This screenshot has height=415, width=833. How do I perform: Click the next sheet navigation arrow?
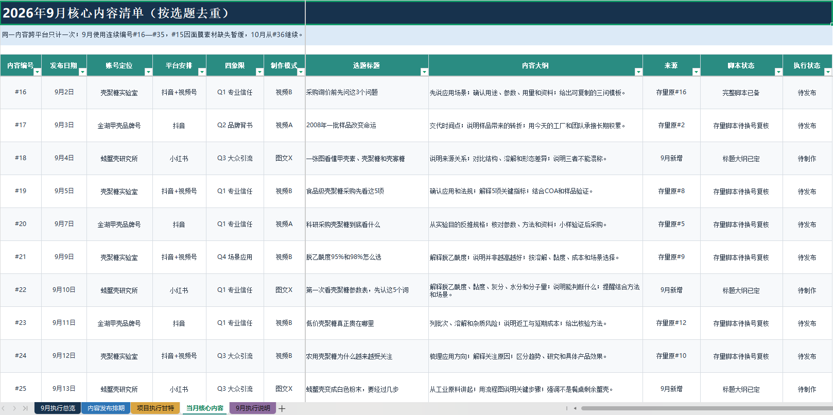(x=14, y=408)
